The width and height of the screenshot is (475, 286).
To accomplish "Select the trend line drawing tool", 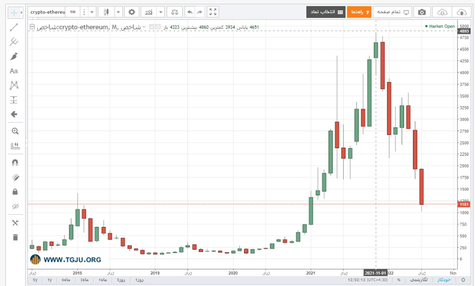I will click(14, 27).
